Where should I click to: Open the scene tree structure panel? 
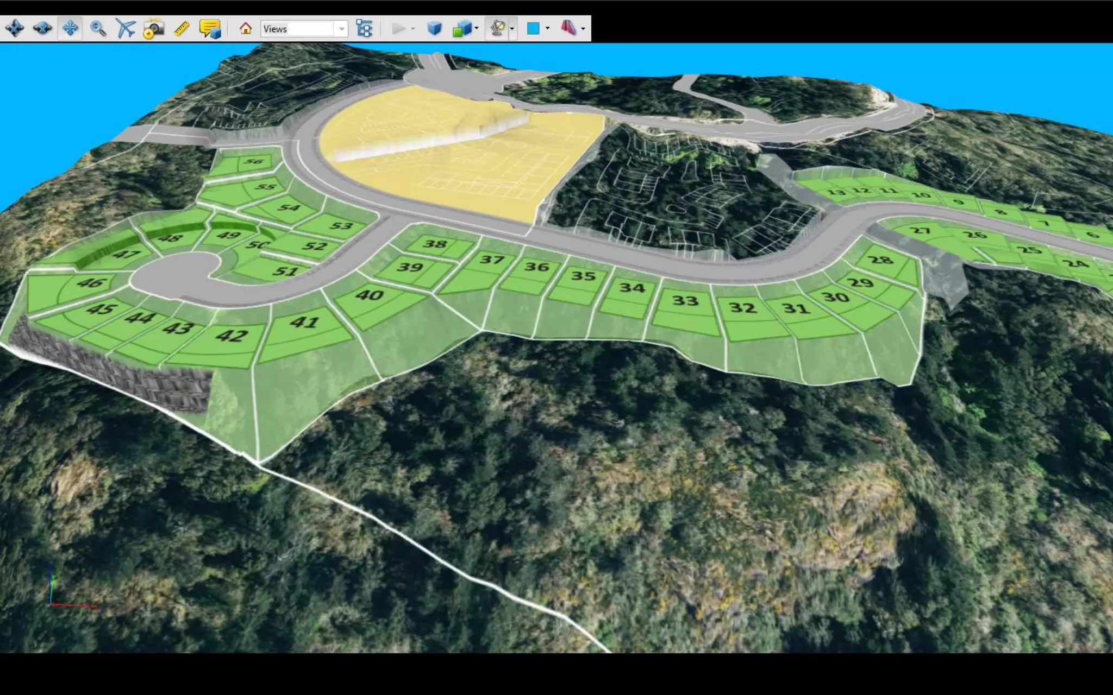coord(364,28)
